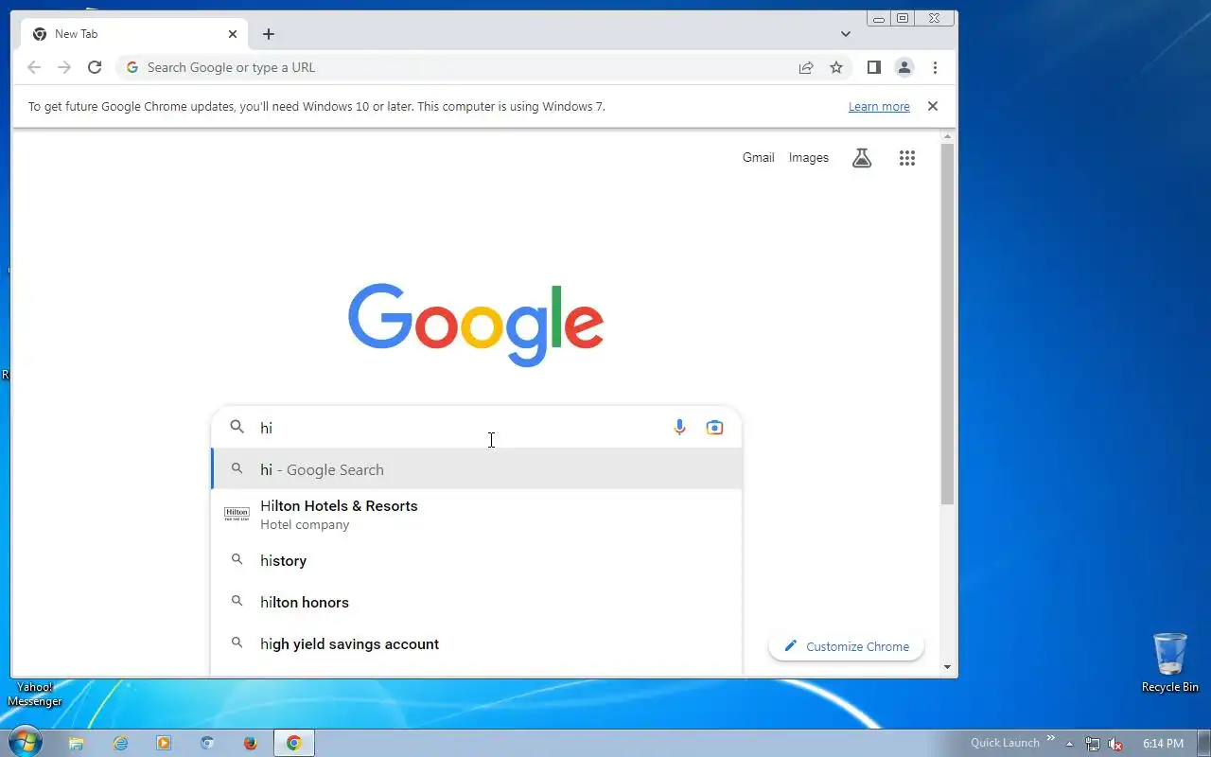1211x757 pixels.
Task: Reload the current page
Action: tap(95, 67)
